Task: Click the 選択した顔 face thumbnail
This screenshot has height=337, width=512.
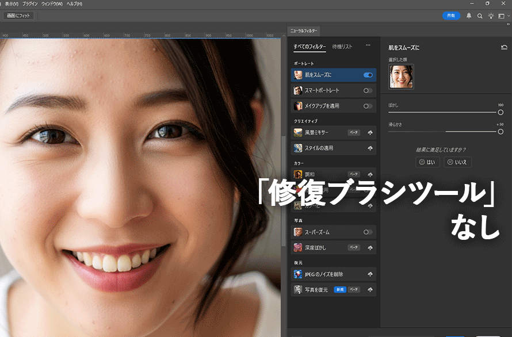Action: 401,76
